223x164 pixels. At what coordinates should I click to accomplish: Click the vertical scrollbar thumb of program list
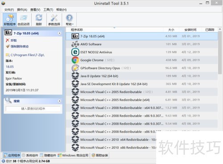click(x=220, y=53)
